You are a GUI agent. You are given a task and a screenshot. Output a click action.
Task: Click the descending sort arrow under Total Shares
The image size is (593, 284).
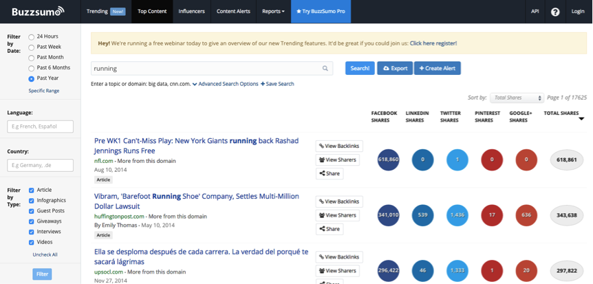[x=581, y=119]
